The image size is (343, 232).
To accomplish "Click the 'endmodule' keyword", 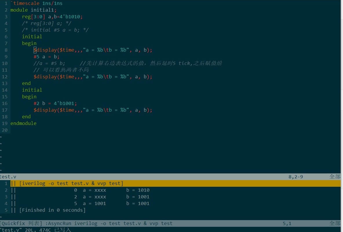I will 23,123.
